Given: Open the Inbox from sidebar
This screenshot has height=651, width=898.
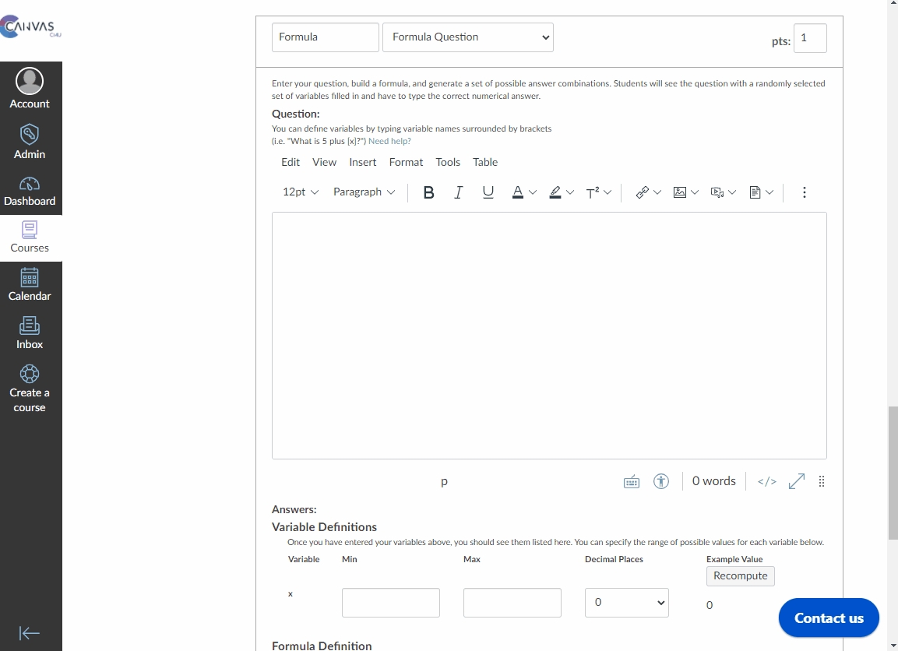Looking at the screenshot, I should click(30, 333).
